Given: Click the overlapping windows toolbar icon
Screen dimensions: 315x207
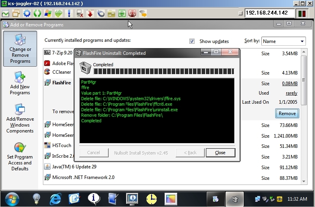Looking at the screenshot, I should [16, 13].
